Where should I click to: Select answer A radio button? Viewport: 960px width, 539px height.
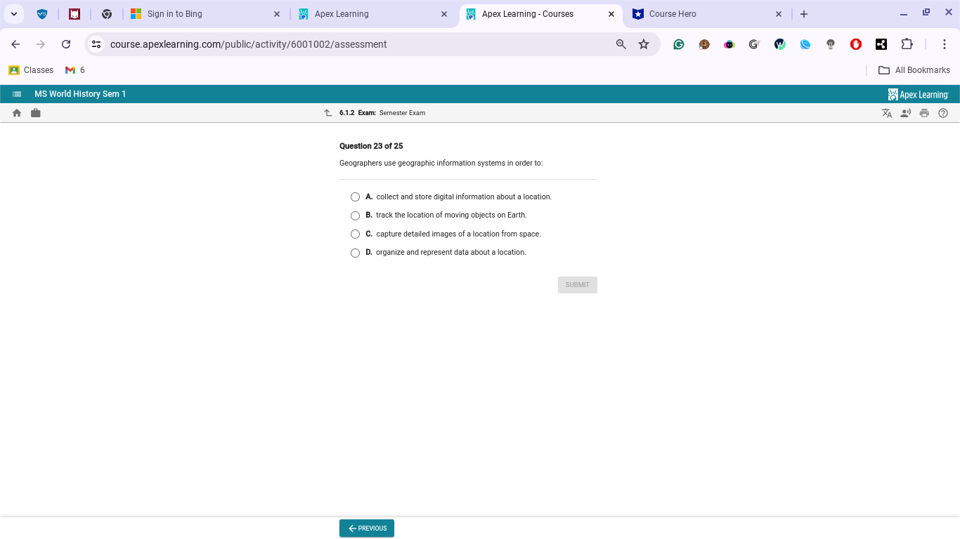point(356,197)
